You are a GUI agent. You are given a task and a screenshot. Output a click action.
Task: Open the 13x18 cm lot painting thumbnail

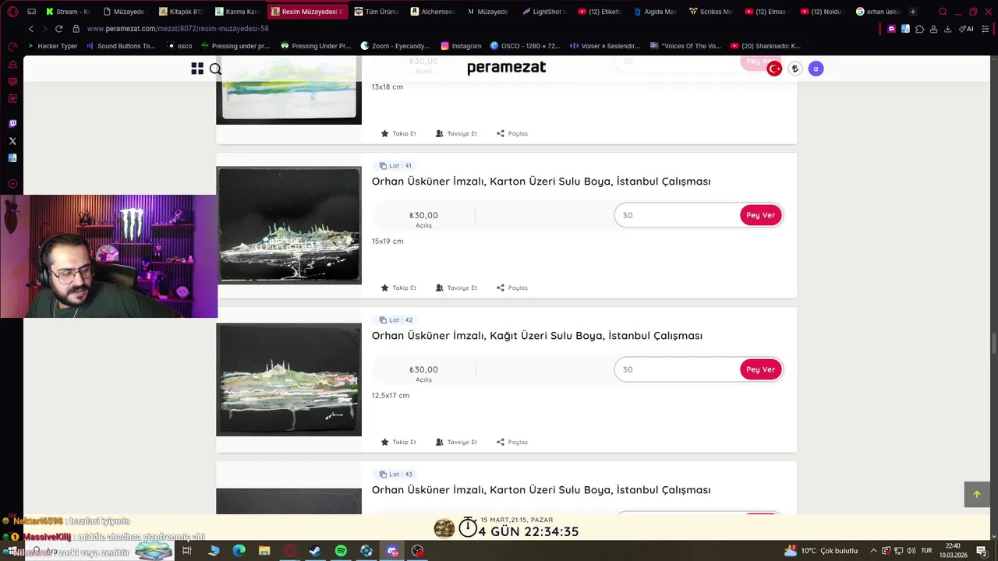coord(289,90)
